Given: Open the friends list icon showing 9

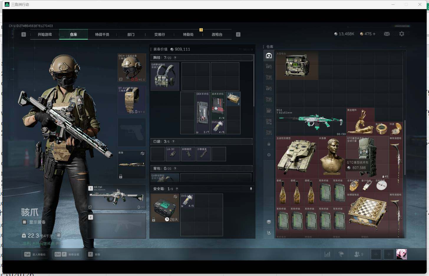Looking at the screenshot, I should [358, 254].
